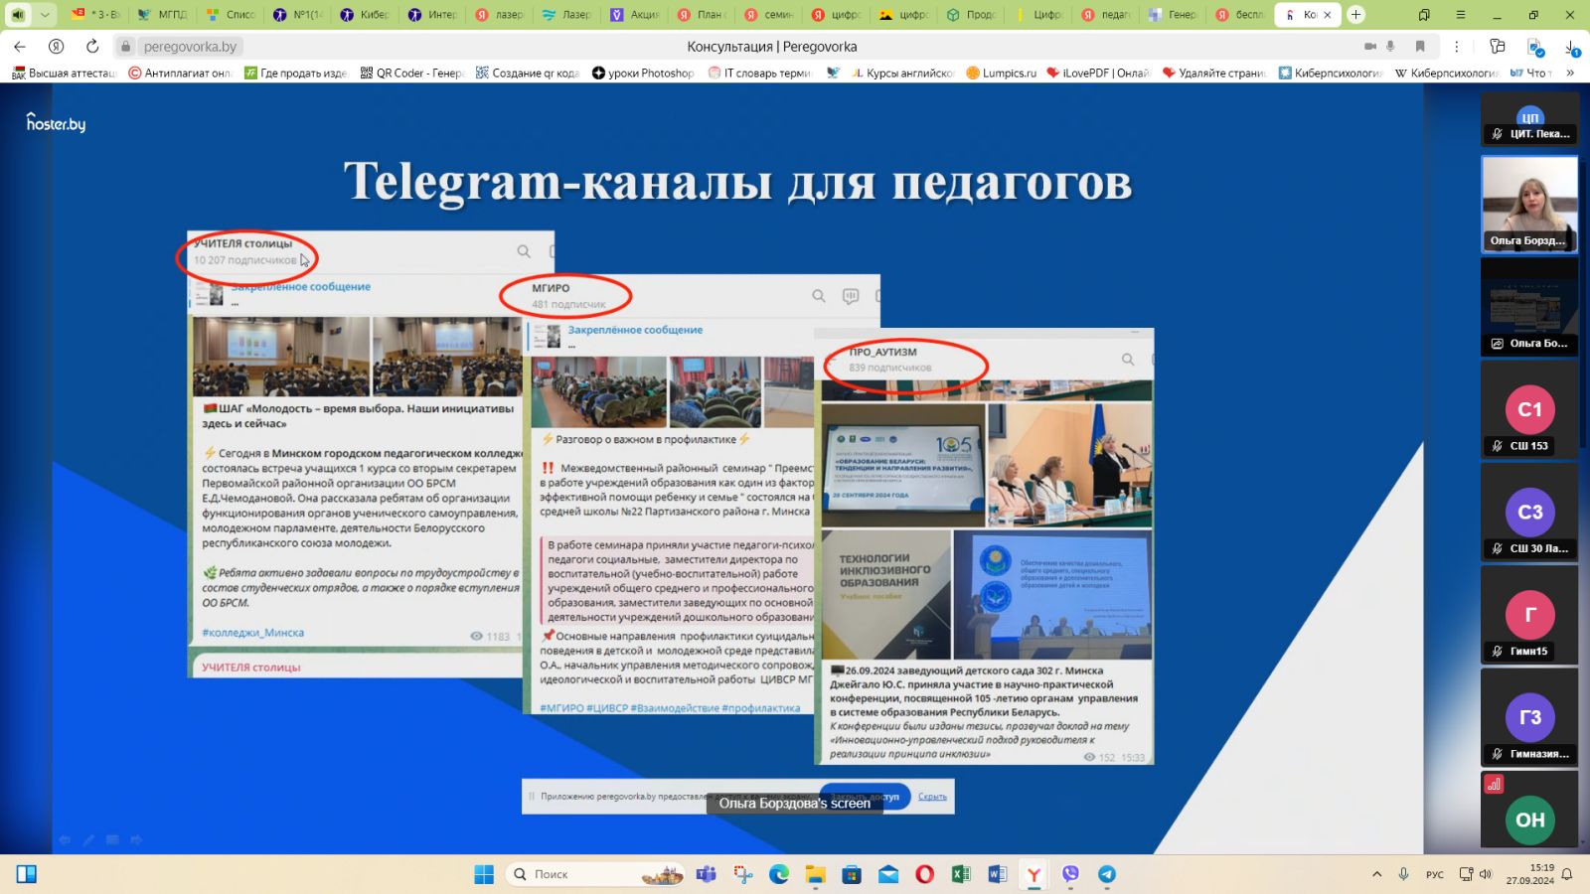Click the taskbar widgets icon at far left
Viewport: 1590px width, 894px height.
tap(27, 874)
